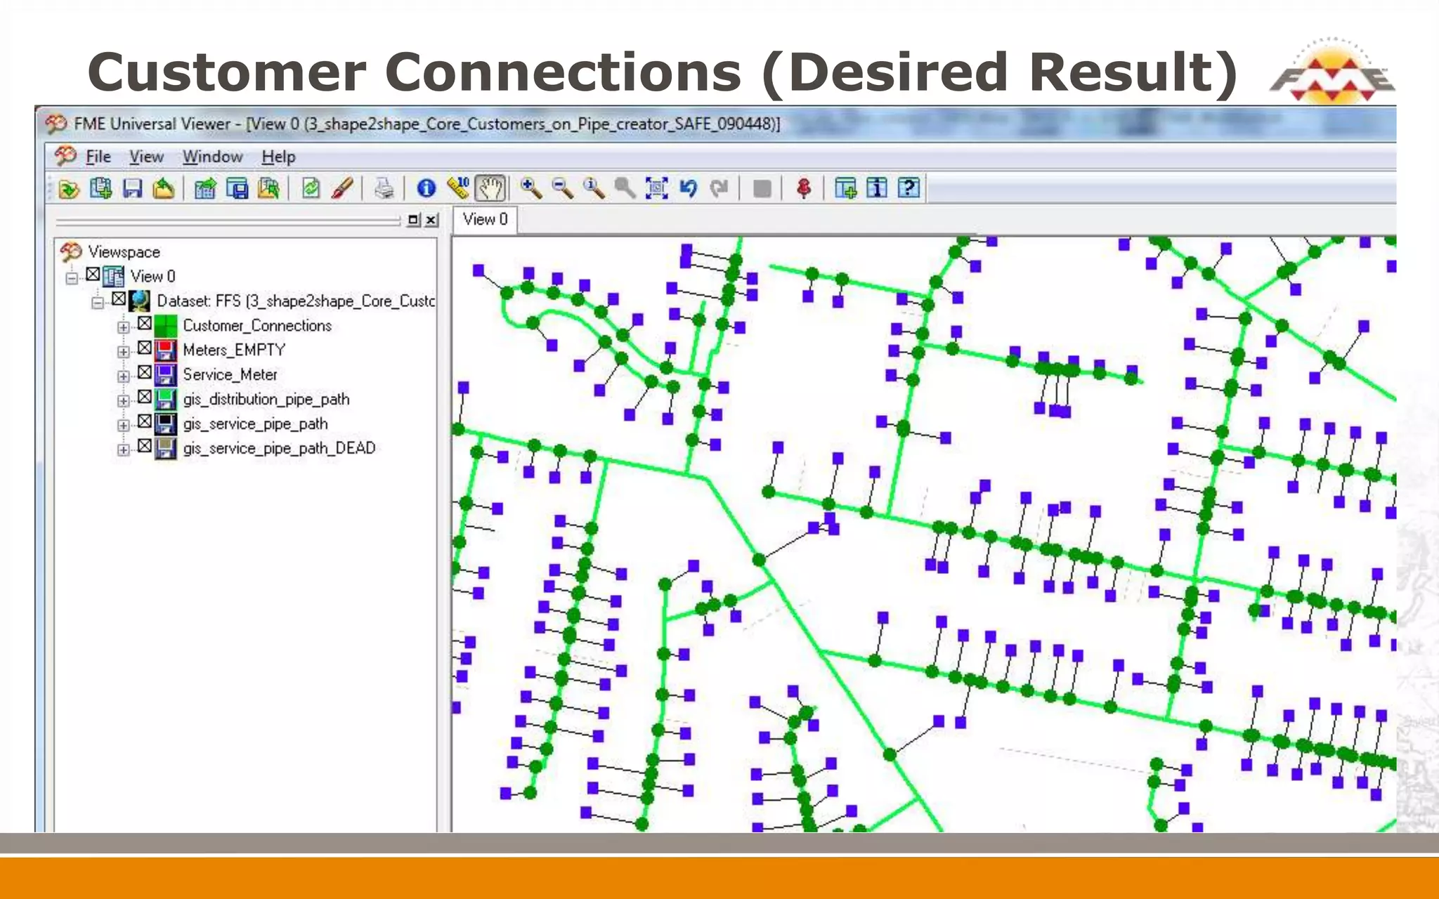
Task: Open the File menu
Action: [x=98, y=157]
